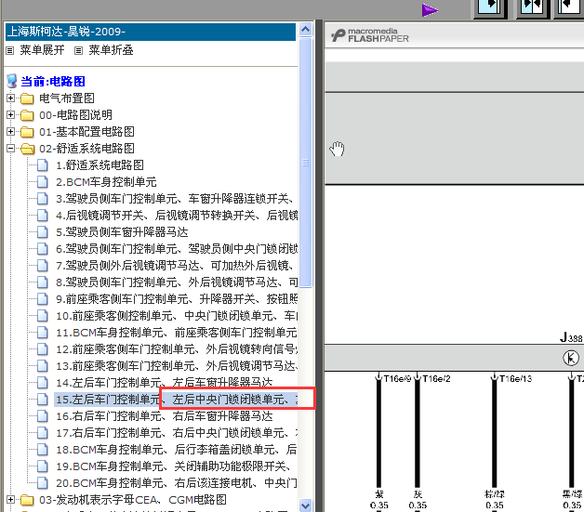Click the page icon of 5.驾驶员侧车窗升降器马达

43,232
